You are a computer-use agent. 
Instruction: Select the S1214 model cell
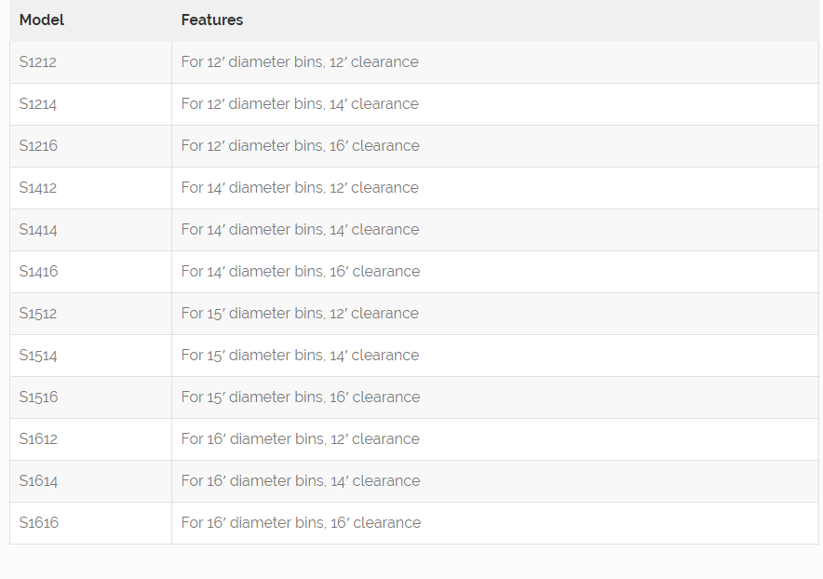tap(38, 104)
